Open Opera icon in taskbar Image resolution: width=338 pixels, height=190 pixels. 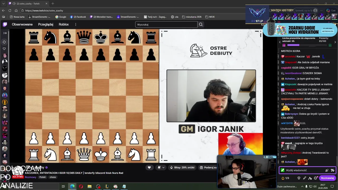click(x=81, y=186)
